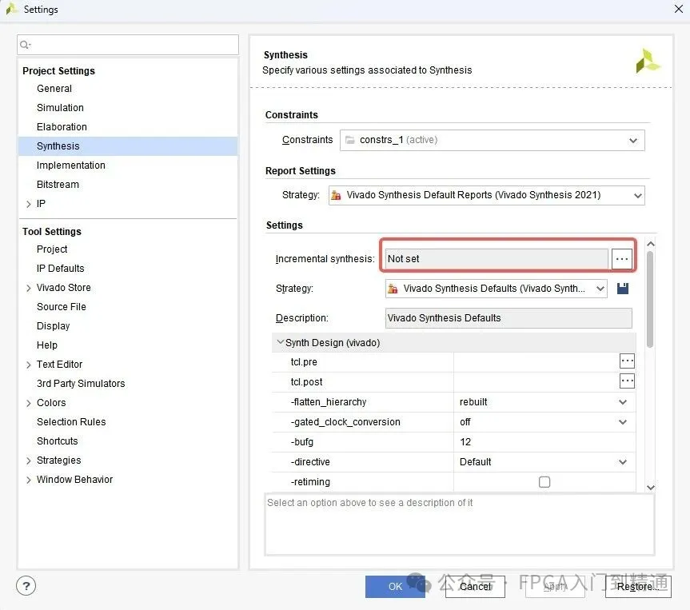Click the -retiming option label
Viewport: 690px width, 610px height.
[310, 482]
